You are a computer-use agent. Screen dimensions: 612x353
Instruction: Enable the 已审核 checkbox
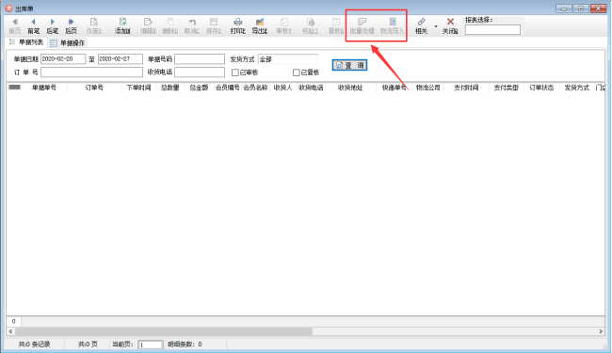[x=235, y=72]
